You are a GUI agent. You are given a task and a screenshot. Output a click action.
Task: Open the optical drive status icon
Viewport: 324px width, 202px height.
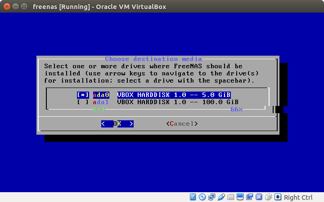point(202,197)
